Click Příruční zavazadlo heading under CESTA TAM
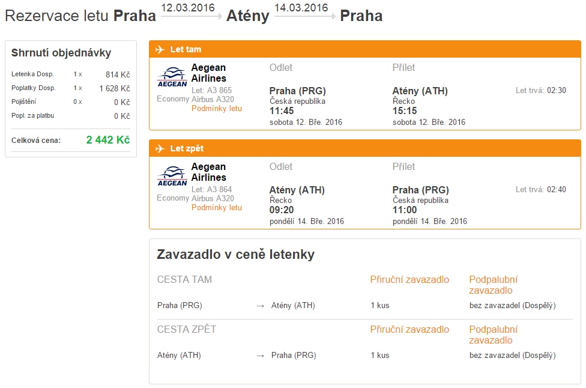 (x=409, y=280)
